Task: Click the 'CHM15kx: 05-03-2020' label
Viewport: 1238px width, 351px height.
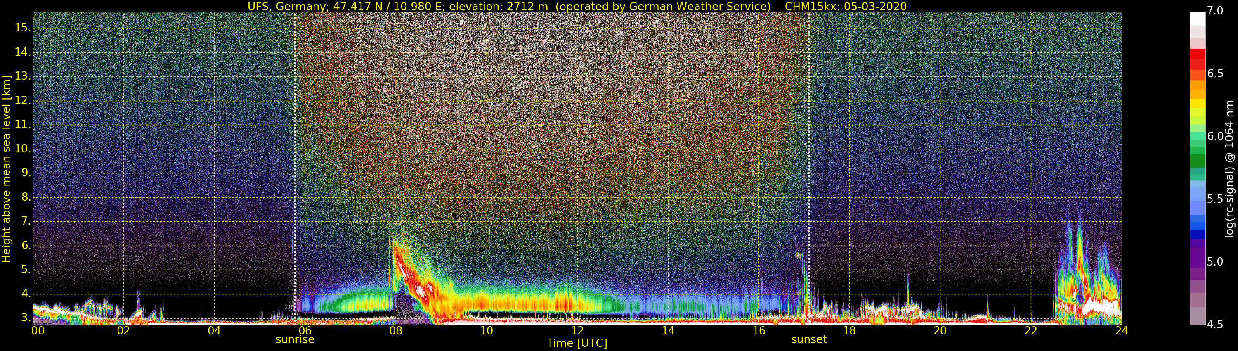Action: click(x=846, y=7)
